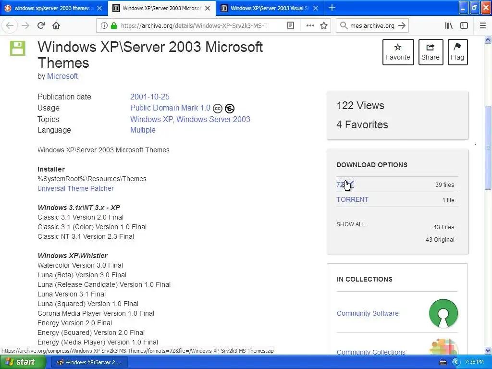Click the search box with 'mes archive.org'
The height and width of the screenshot is (369, 492).
pyautogui.click(x=372, y=25)
